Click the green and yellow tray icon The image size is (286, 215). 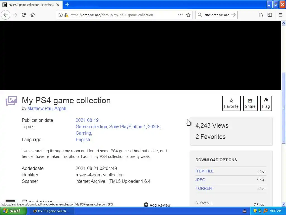260,211
